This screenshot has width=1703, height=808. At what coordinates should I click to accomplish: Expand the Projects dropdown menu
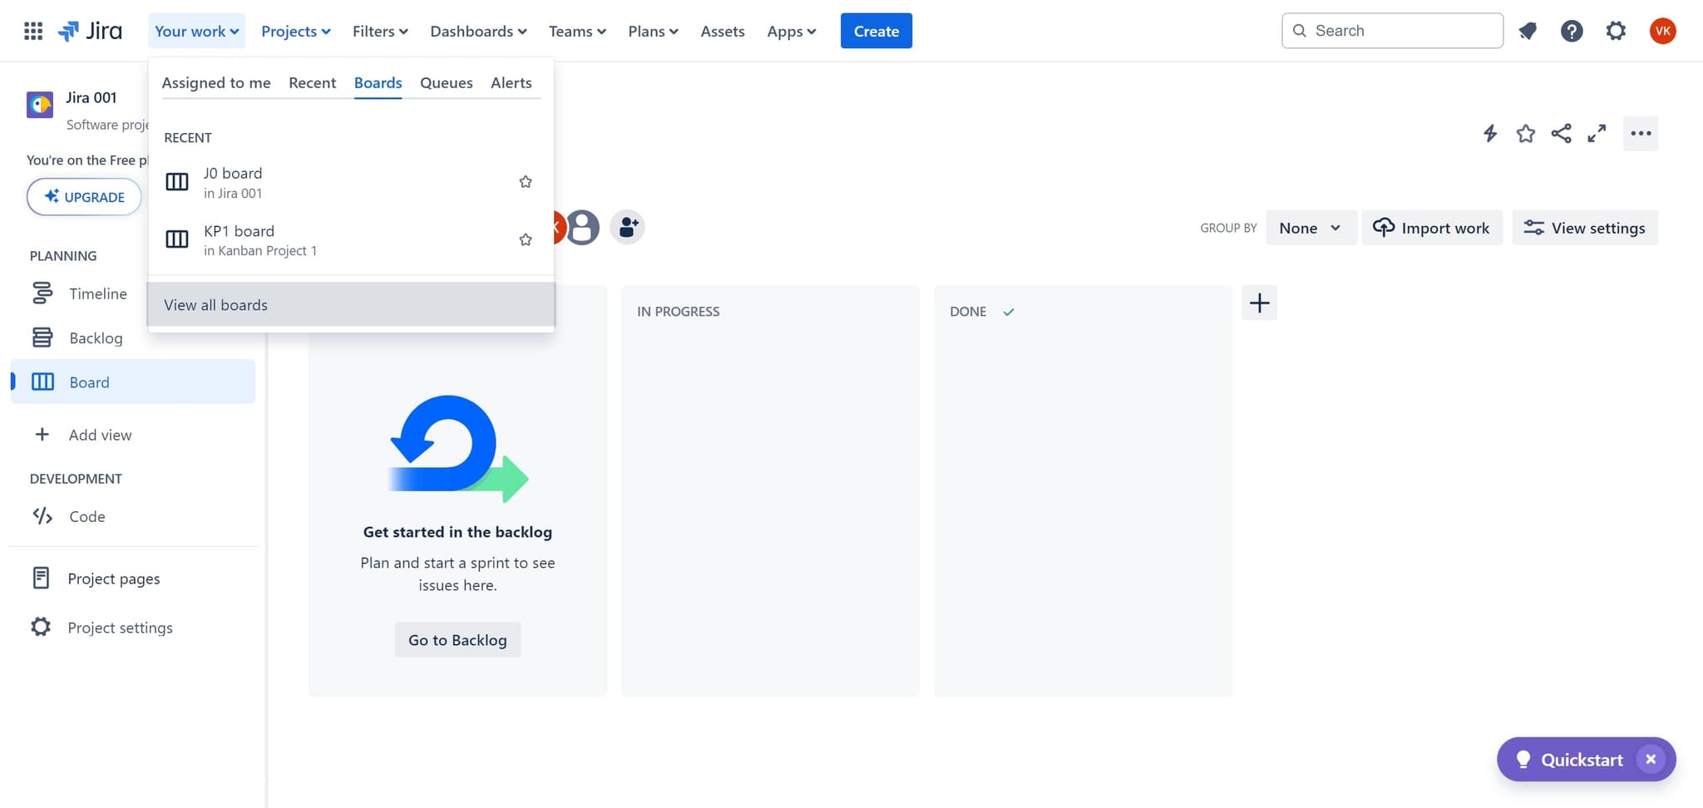tap(295, 31)
